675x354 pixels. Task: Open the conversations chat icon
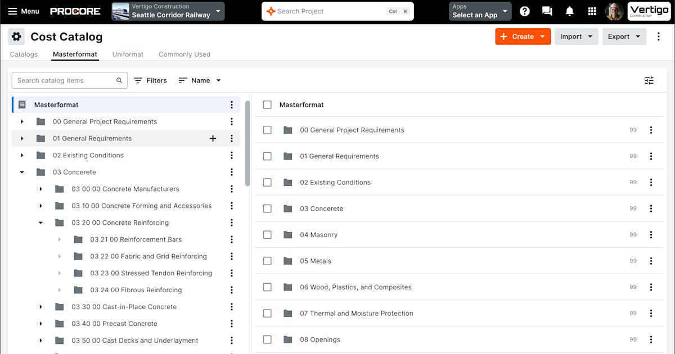coord(547,11)
